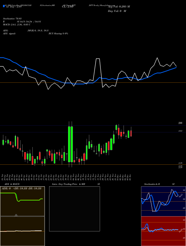Click the MACD lower-left chart panel
Viewport: 186px width, 246px height.
point(22,231)
